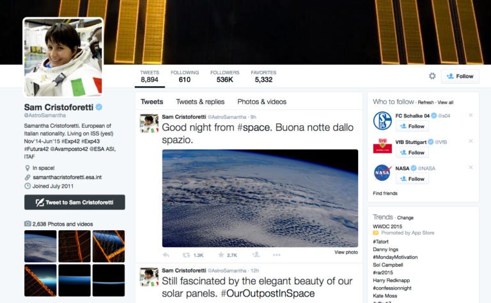This screenshot has width=491, height=303.
Task: Click the follow-user icon under first tweet
Action: pos(256,254)
